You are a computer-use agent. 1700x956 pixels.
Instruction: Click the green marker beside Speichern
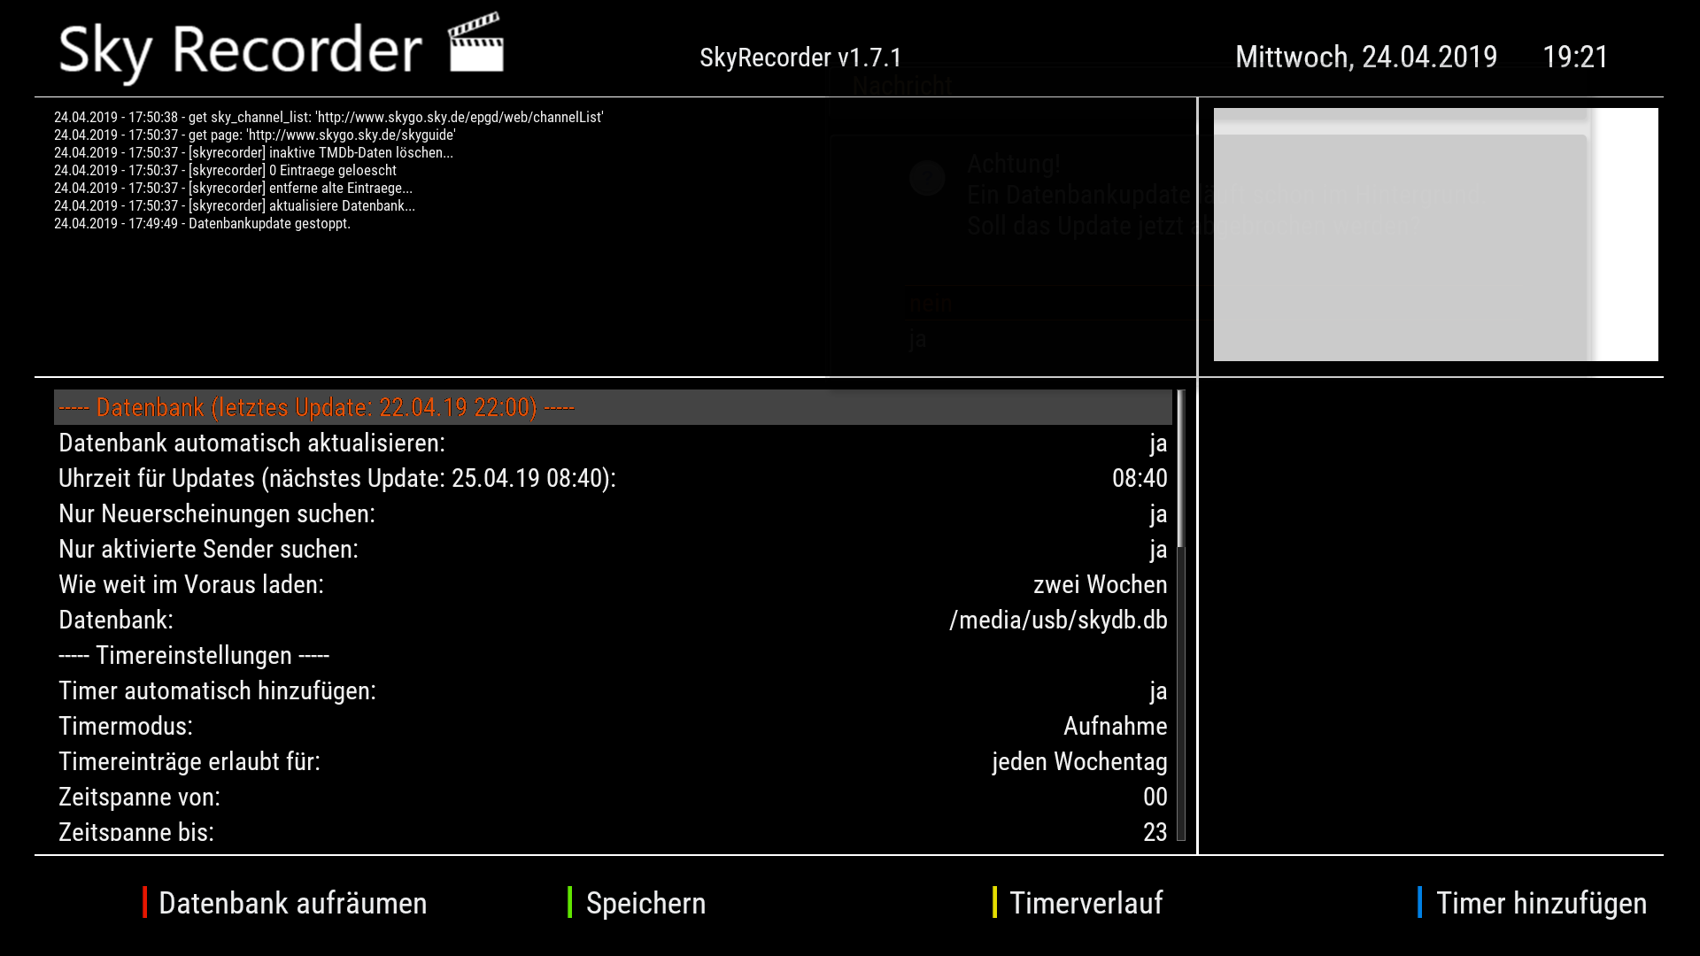pos(569,902)
